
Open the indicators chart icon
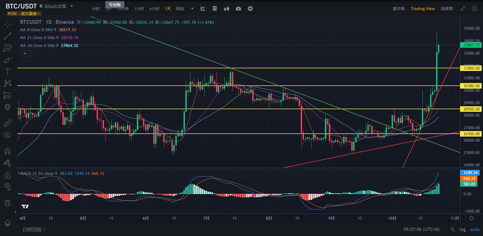[203, 8]
